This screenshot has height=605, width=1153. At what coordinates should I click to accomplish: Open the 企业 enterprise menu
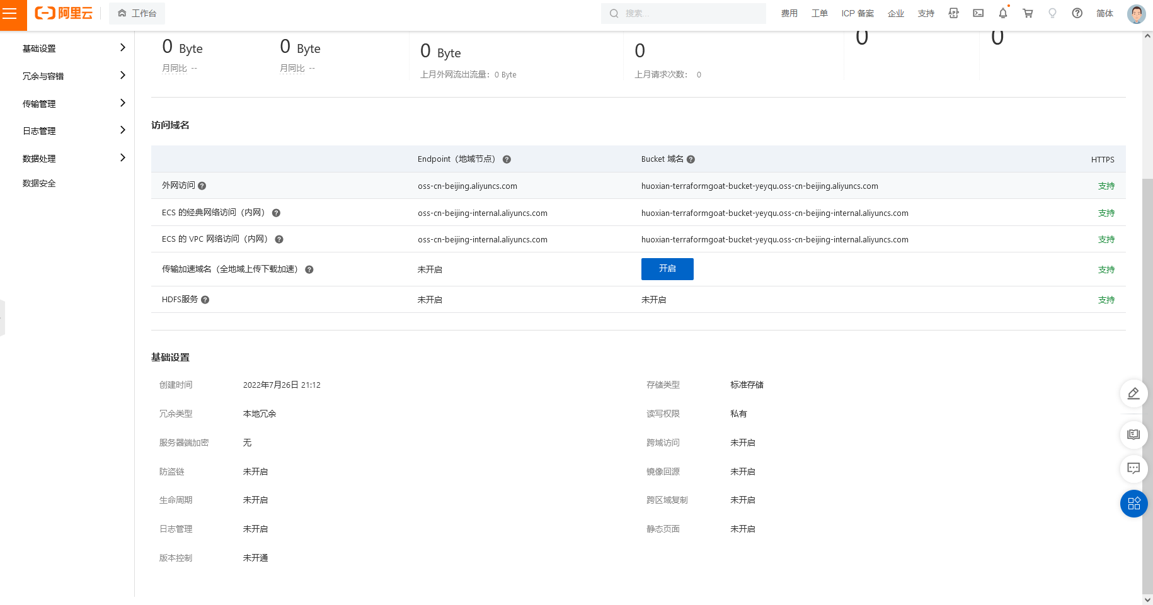point(895,13)
